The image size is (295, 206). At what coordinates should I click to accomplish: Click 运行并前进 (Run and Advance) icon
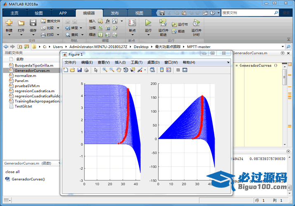pos(163,23)
